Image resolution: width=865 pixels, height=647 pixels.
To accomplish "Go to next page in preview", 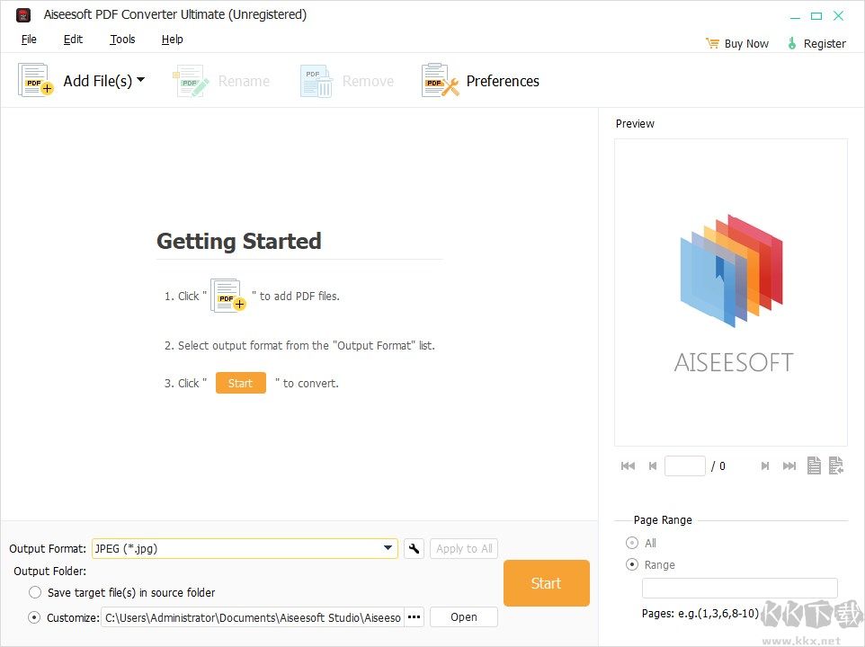I will click(765, 465).
